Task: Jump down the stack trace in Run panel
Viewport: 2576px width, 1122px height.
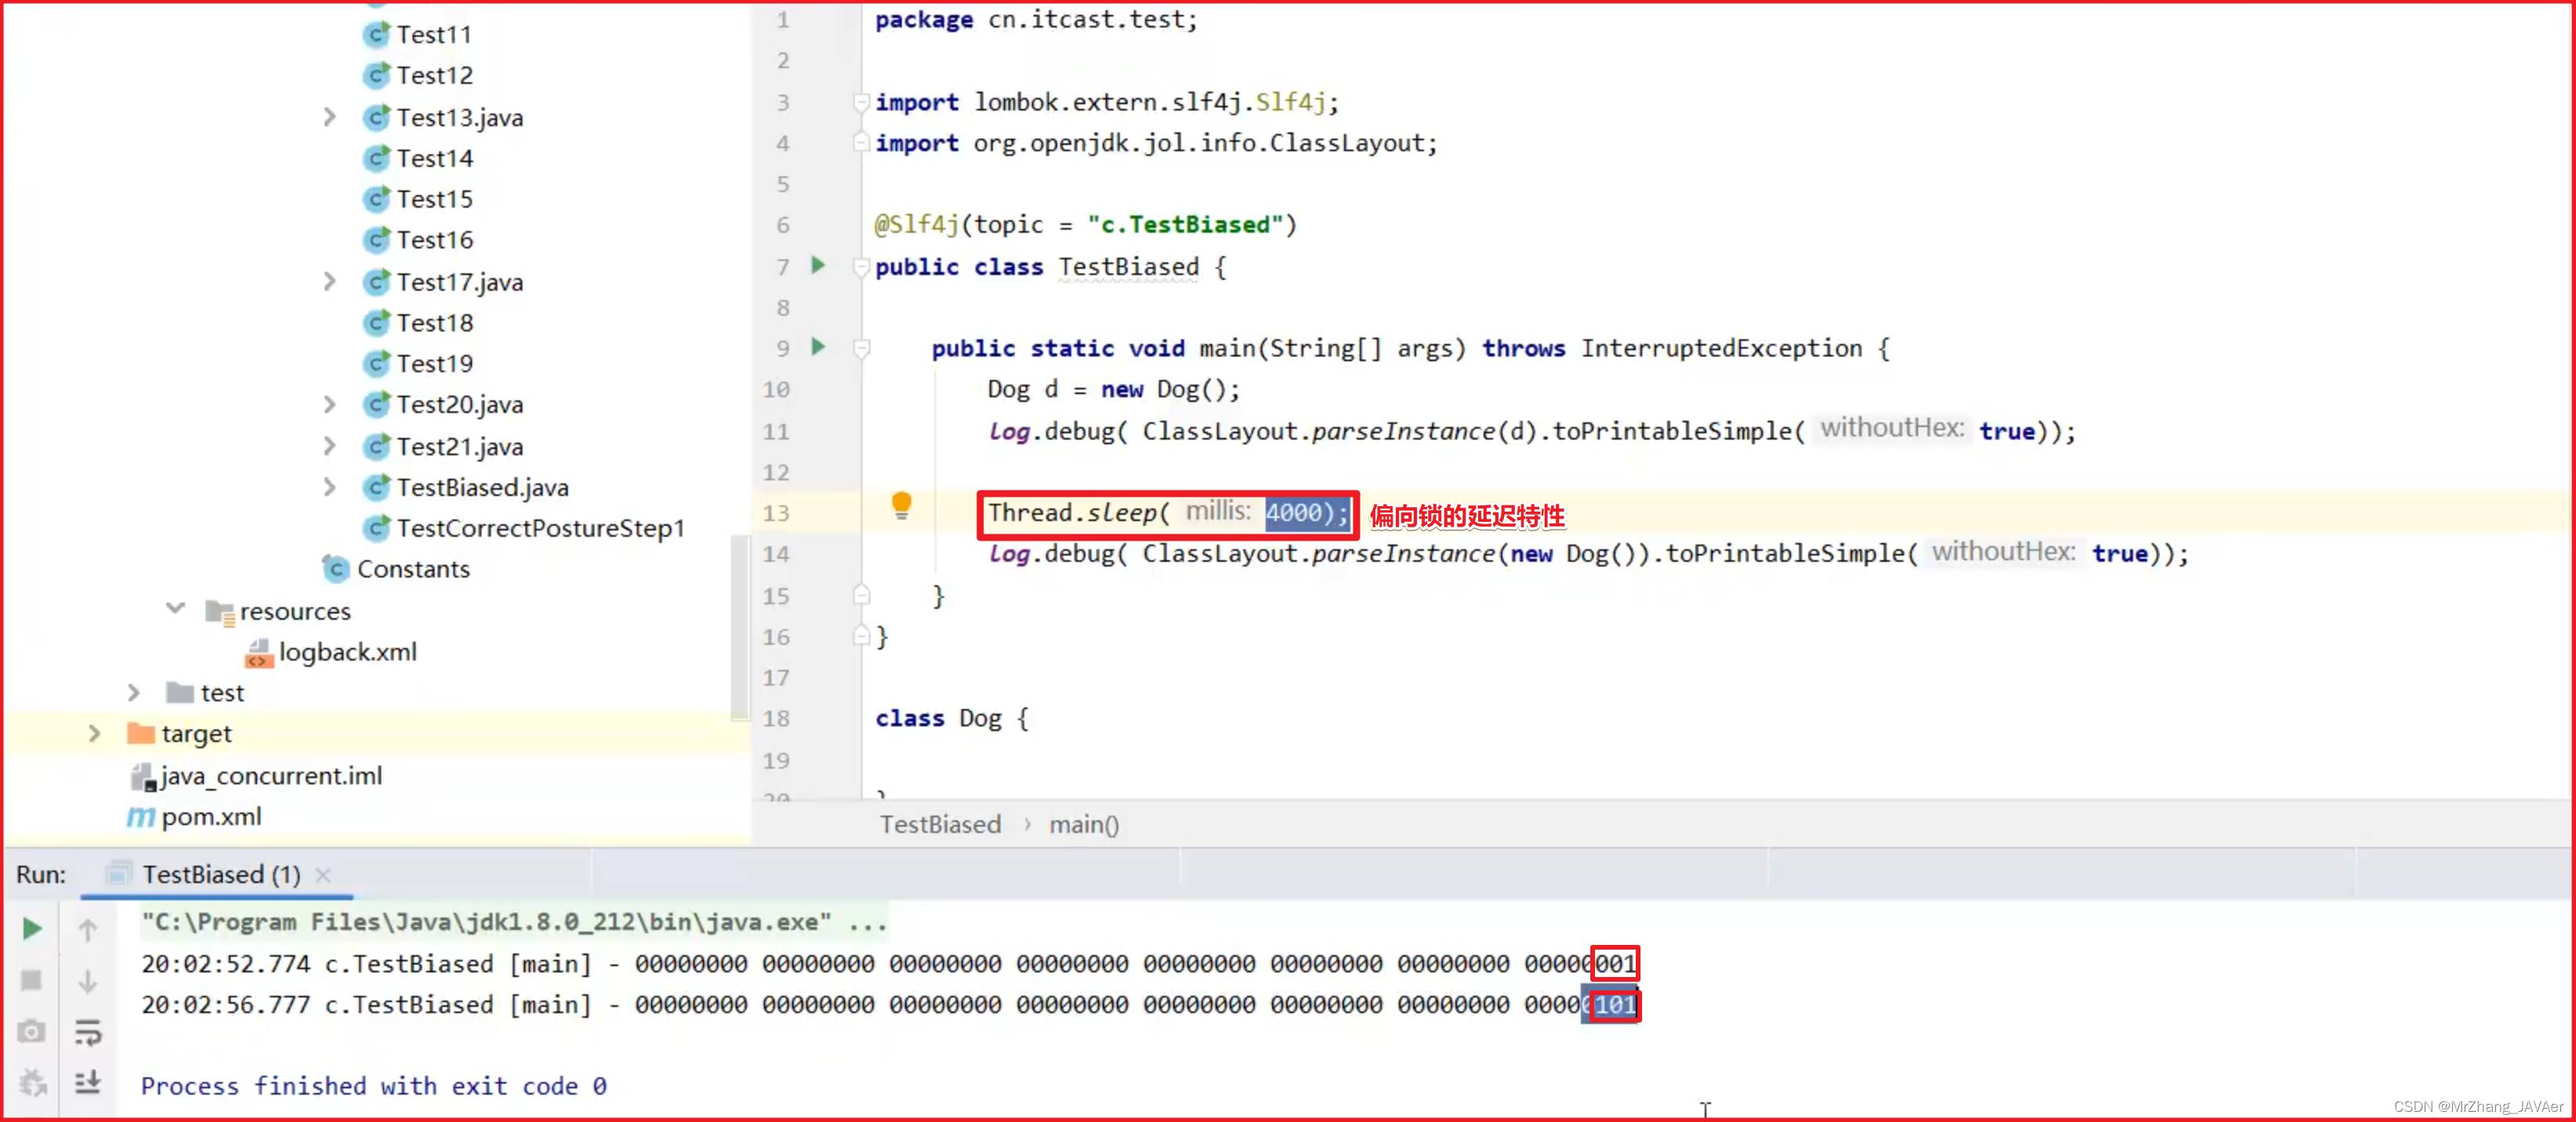Action: click(x=88, y=980)
